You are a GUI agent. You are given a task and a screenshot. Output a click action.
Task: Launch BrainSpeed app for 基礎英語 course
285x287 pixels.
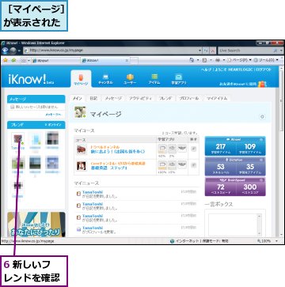[x=182, y=164]
